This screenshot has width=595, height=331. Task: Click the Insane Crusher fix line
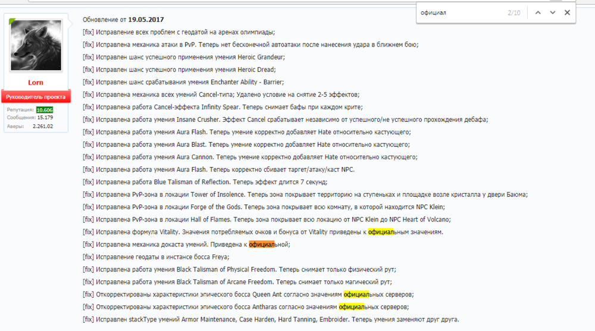coord(286,120)
